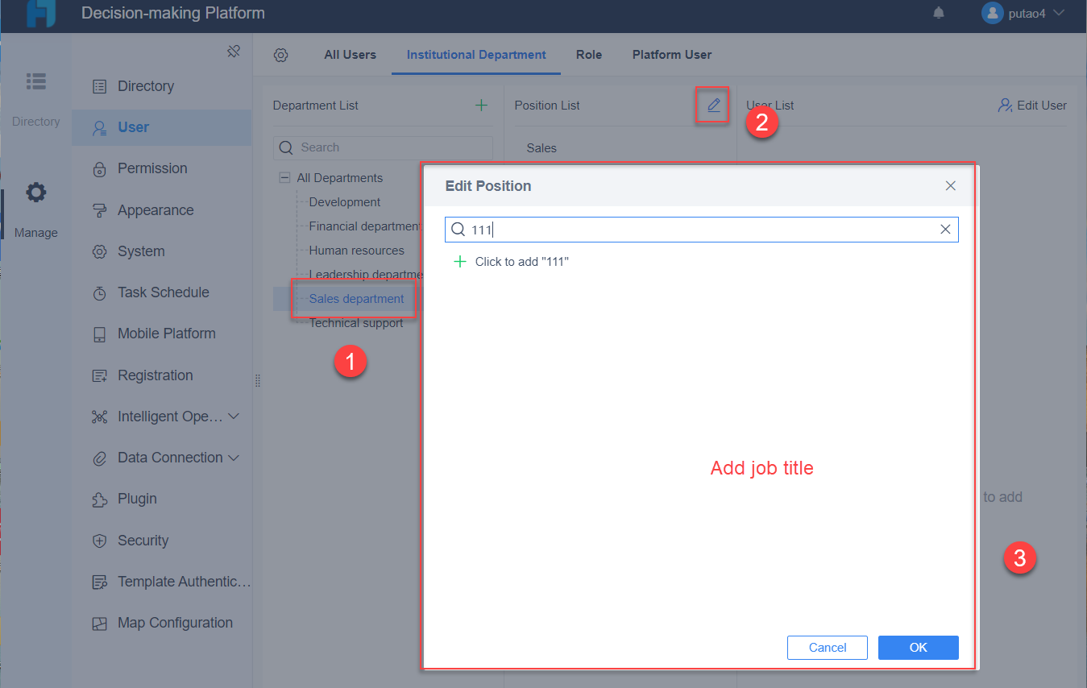Switch to the Role tab

click(588, 54)
